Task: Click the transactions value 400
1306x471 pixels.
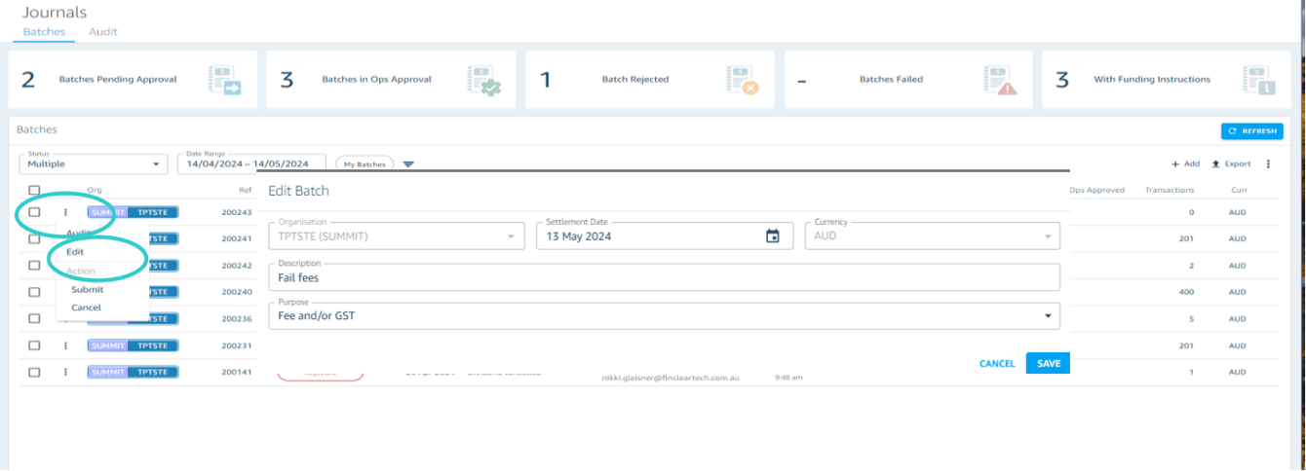Action: [1186, 292]
